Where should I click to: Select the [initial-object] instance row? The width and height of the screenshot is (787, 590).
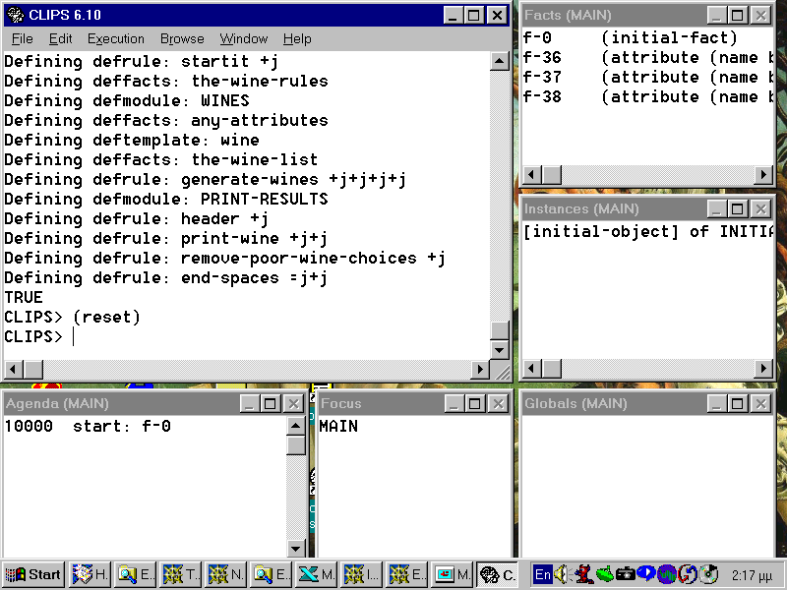pyautogui.click(x=648, y=231)
